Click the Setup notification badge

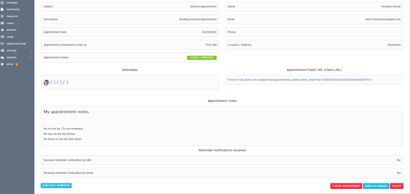(17, 64)
